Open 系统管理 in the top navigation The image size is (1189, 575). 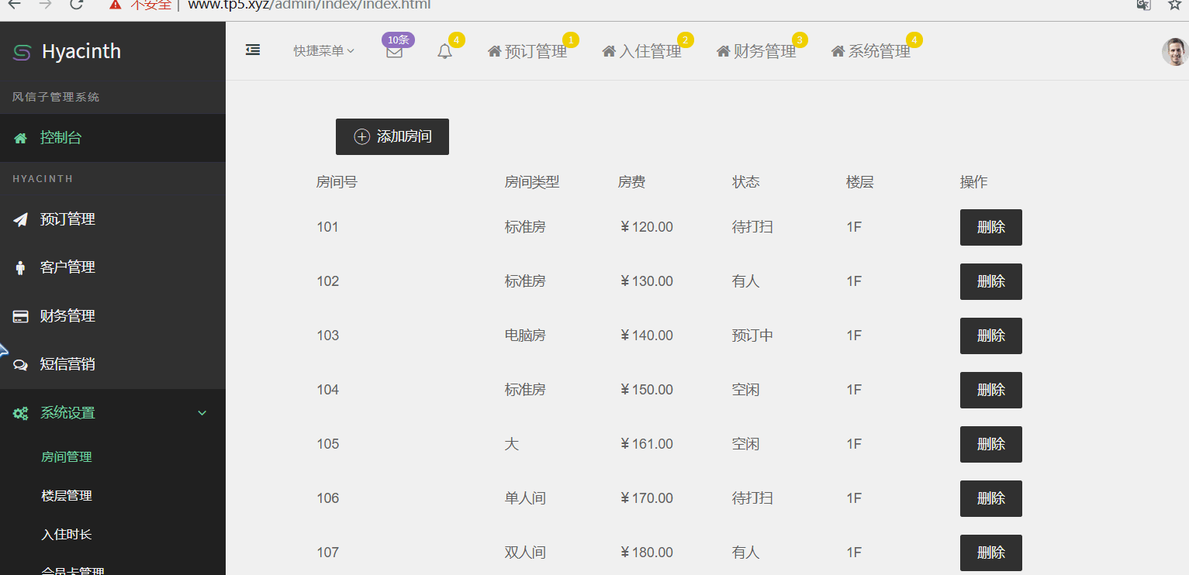pos(870,52)
